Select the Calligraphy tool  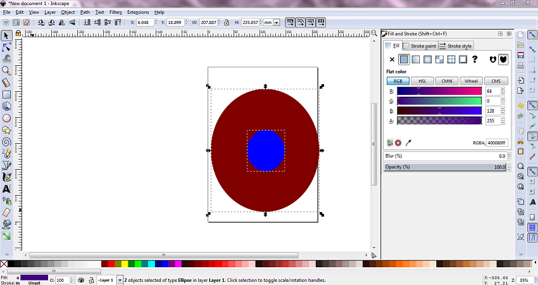[x=6, y=177]
